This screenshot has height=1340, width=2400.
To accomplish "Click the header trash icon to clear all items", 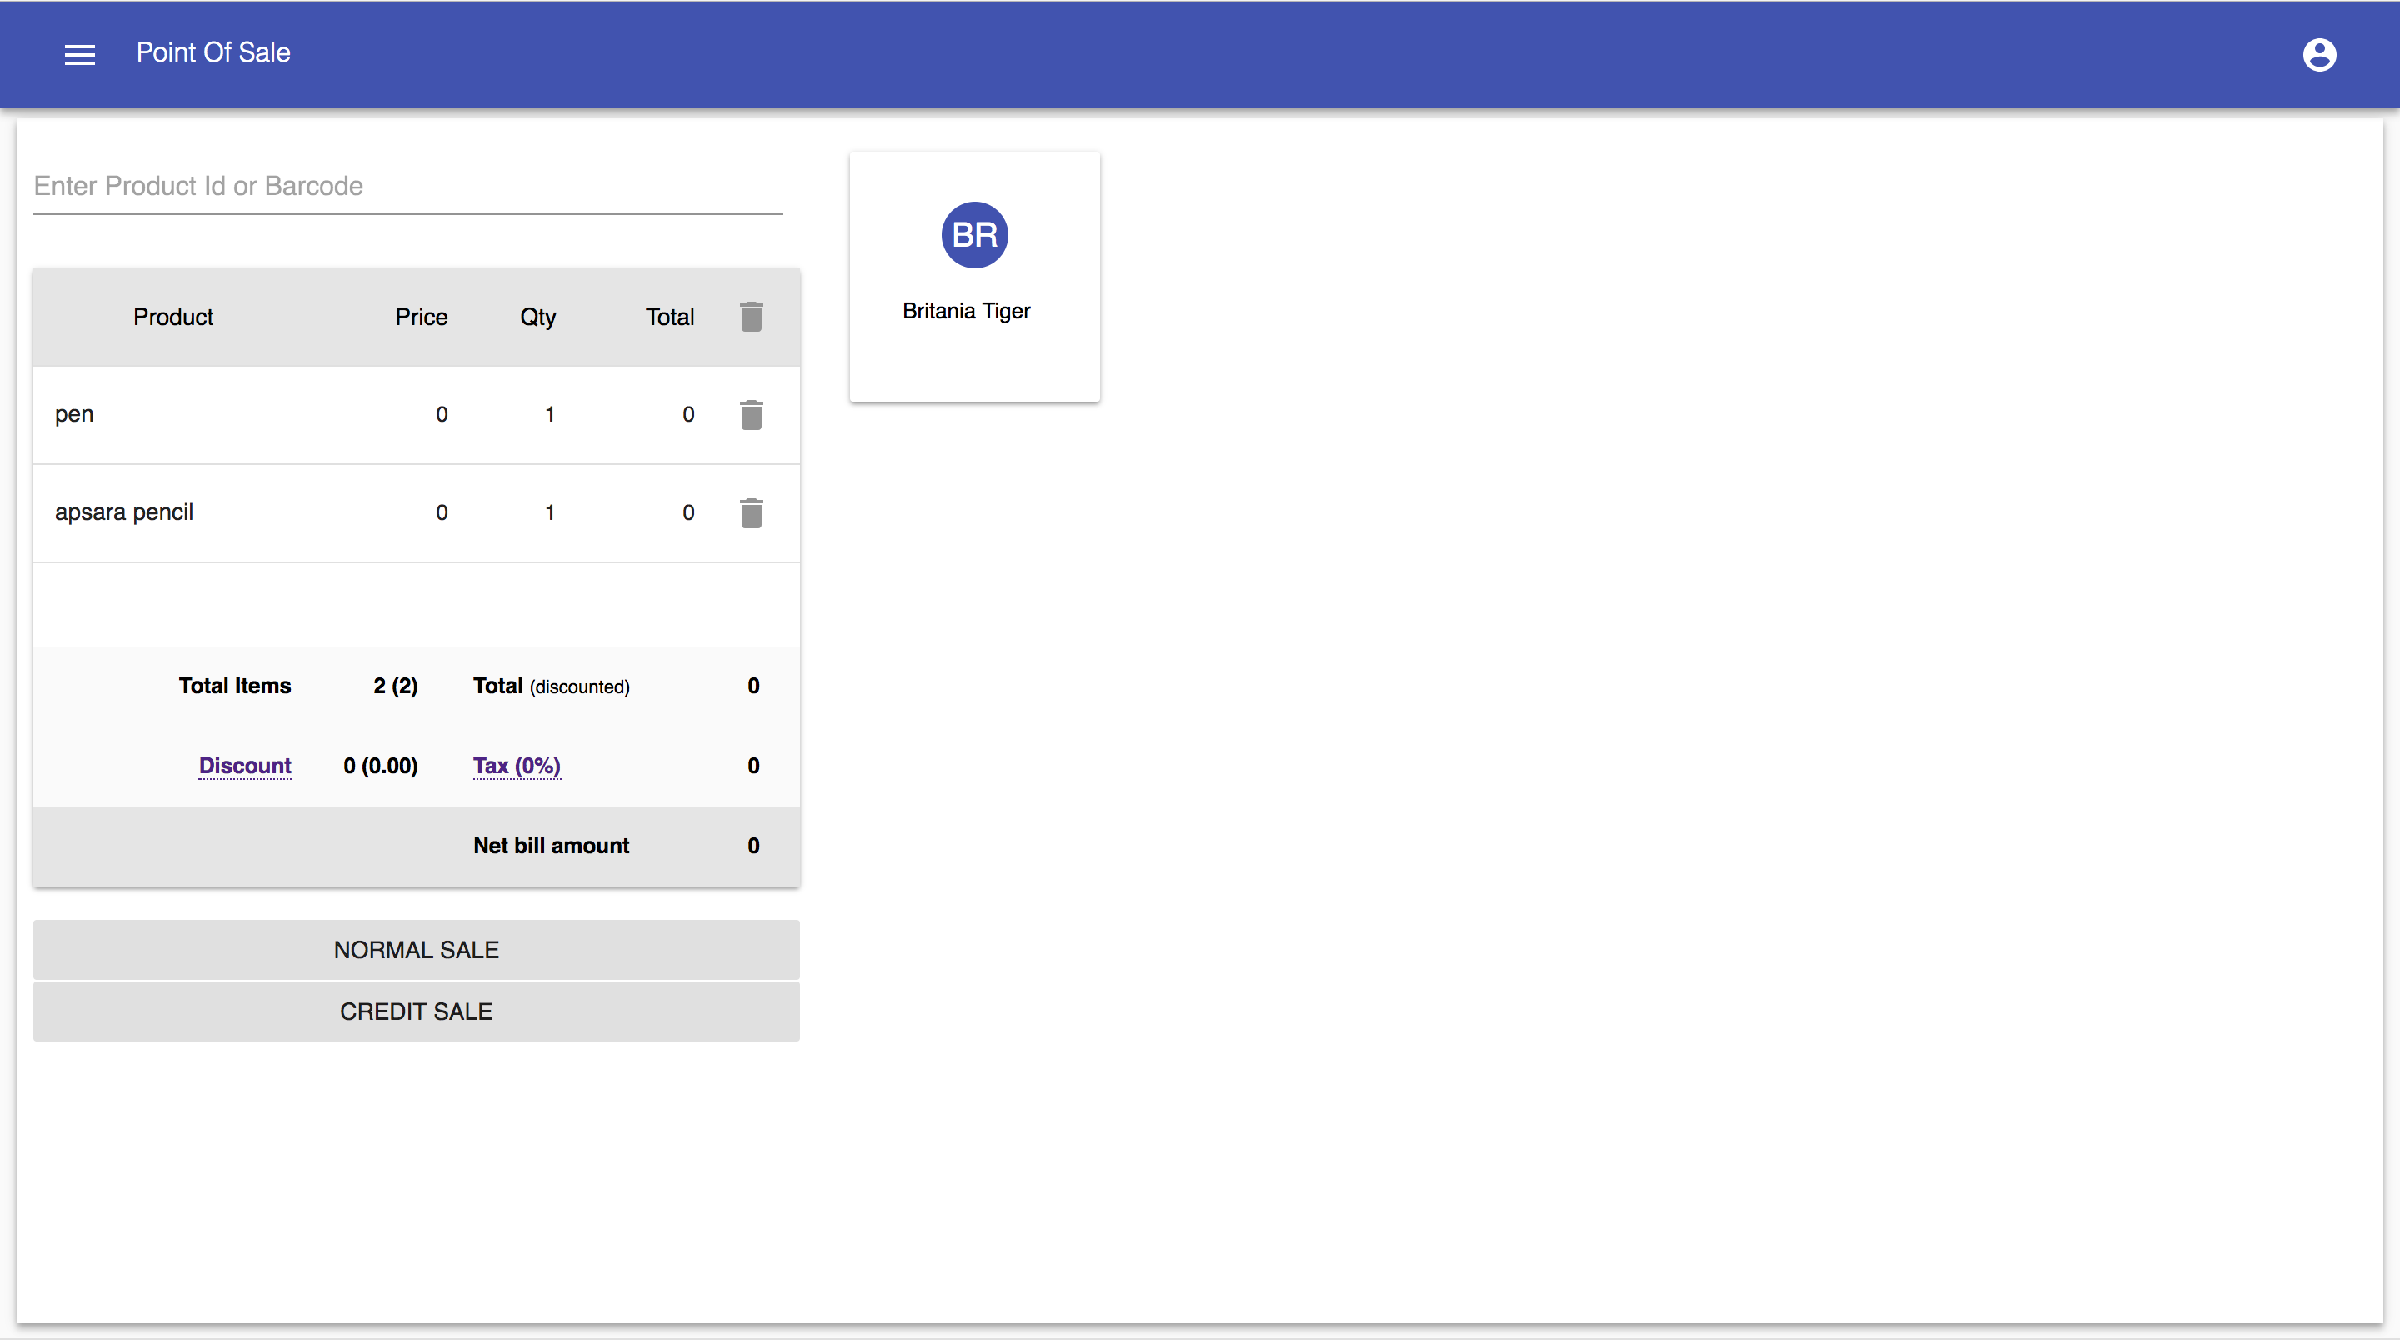I will point(751,317).
